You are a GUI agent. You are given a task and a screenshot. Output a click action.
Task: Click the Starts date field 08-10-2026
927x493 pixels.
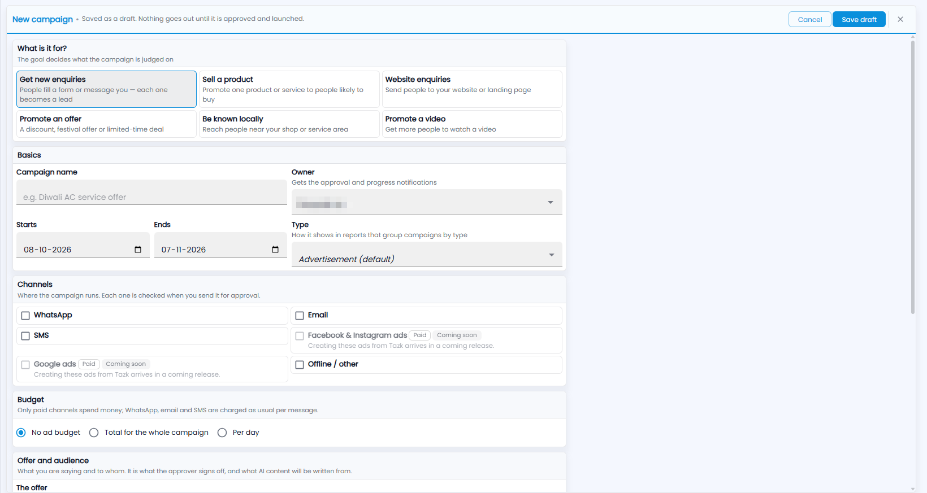click(x=83, y=245)
